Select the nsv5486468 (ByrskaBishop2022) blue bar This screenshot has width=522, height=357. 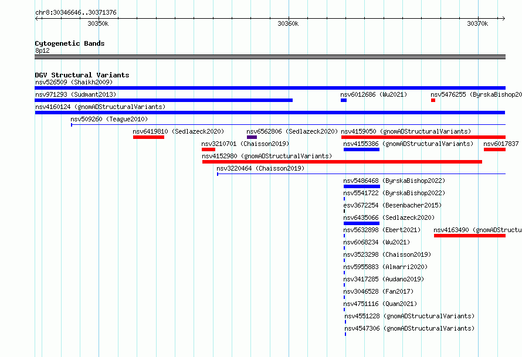pos(361,186)
